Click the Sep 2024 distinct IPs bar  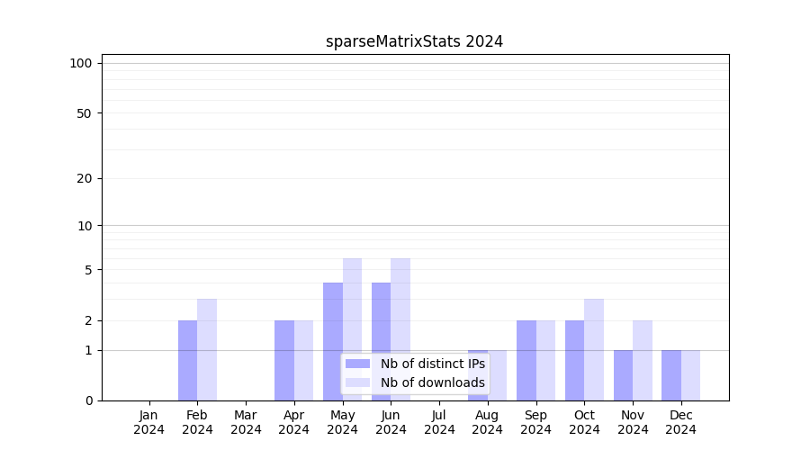point(526,360)
